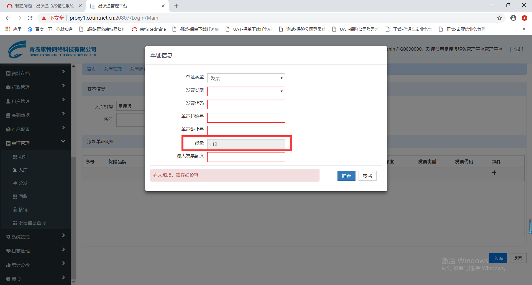
Task: Click the browser reload icon
Action: tap(30, 18)
